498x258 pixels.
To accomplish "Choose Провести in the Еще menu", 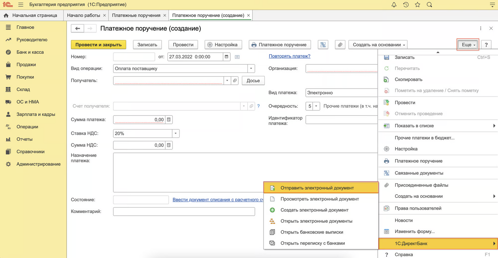I will click(438, 102).
